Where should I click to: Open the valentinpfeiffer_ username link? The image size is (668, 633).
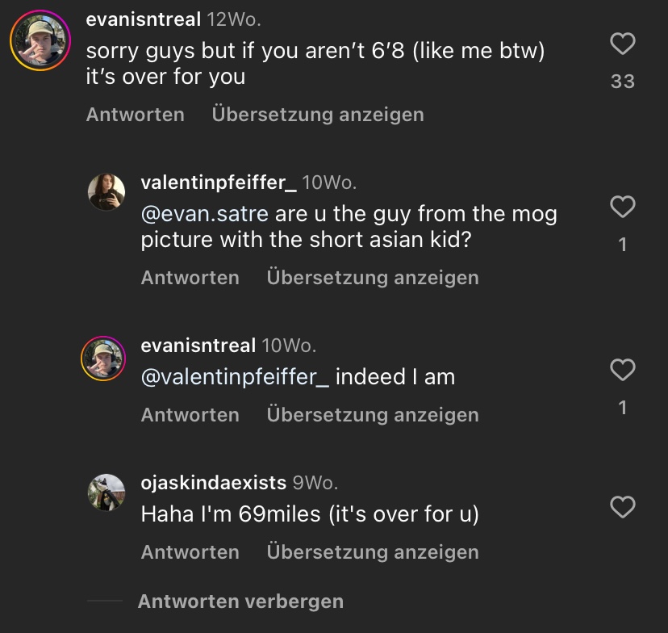tap(218, 182)
